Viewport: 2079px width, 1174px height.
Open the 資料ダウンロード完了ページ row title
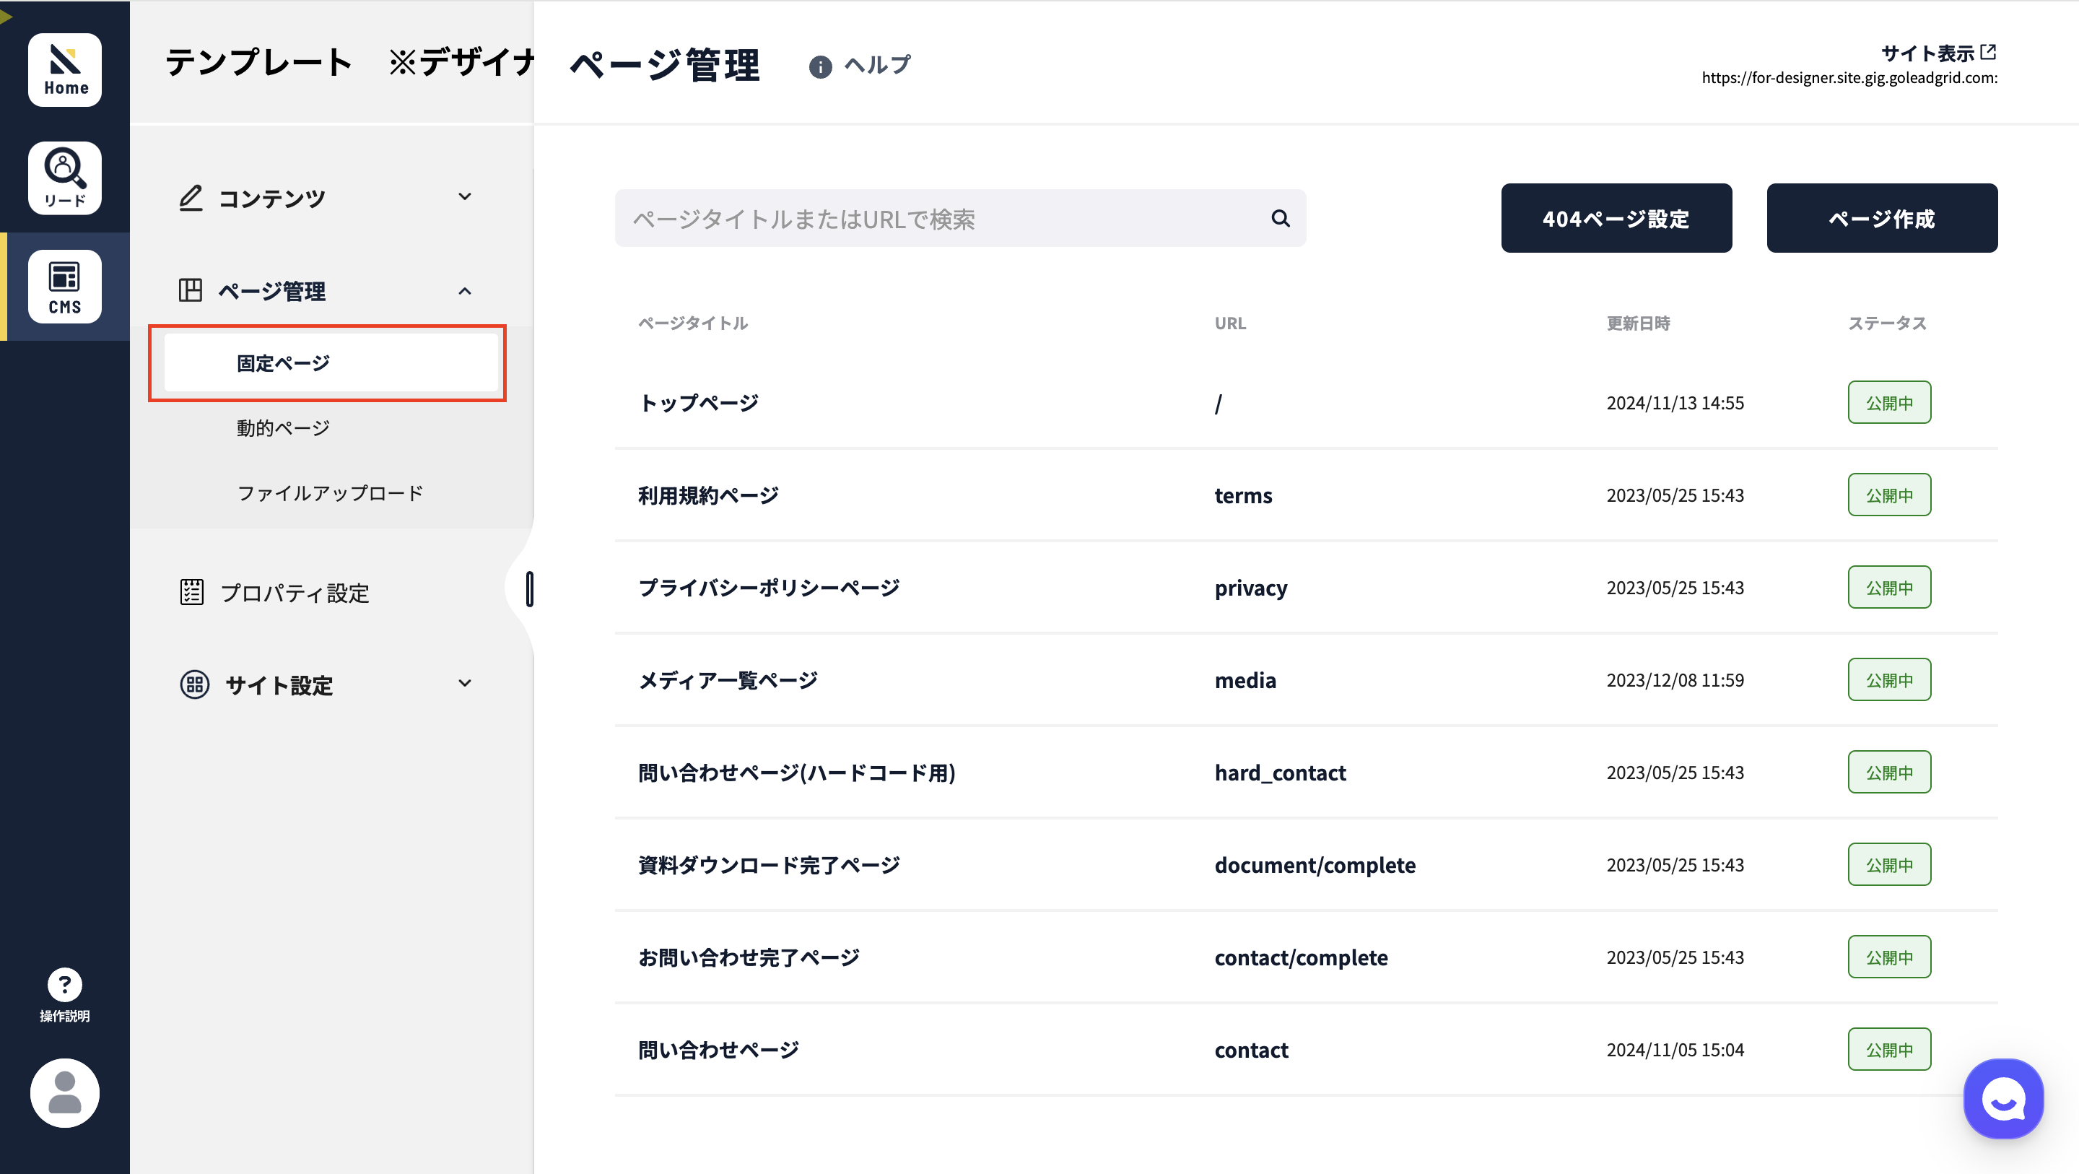coord(769,866)
